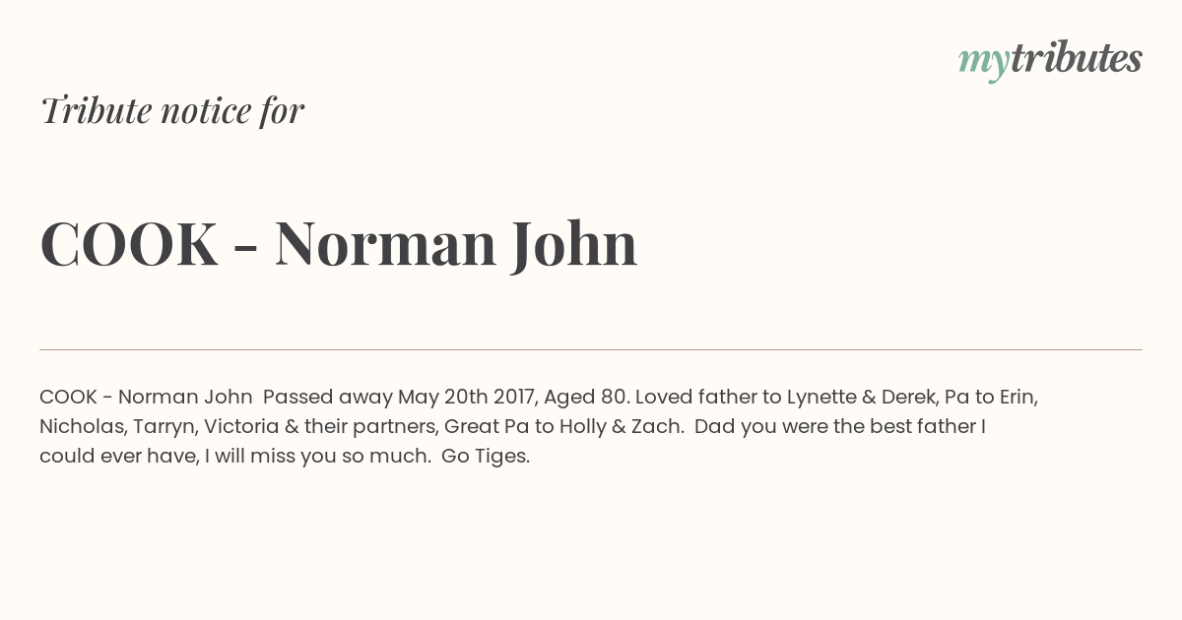Click "John" in the large heading
The width and height of the screenshot is (1182, 620).
[x=574, y=246]
